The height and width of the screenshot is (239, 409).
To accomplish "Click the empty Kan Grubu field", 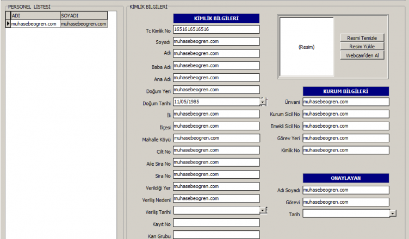I will pos(216,235).
